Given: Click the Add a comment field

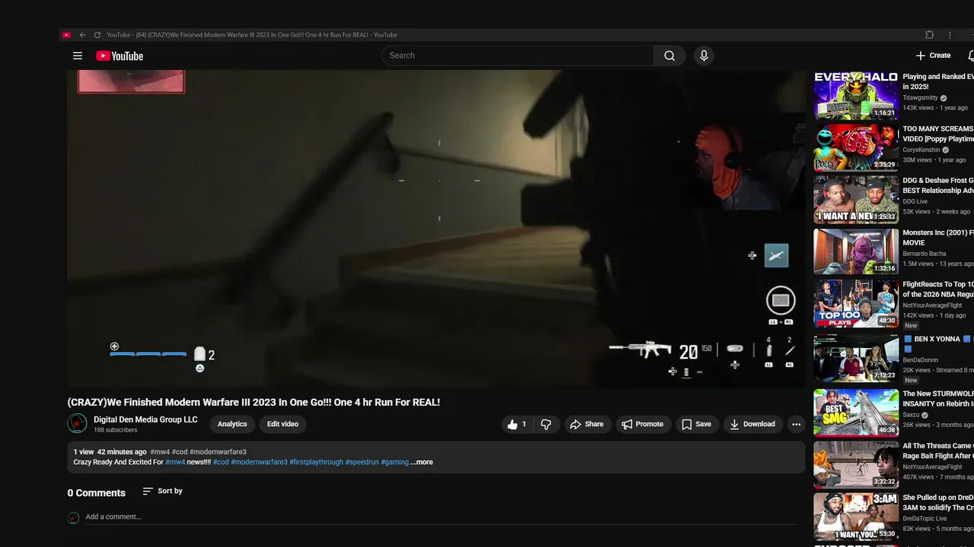Looking at the screenshot, I should click(x=441, y=517).
